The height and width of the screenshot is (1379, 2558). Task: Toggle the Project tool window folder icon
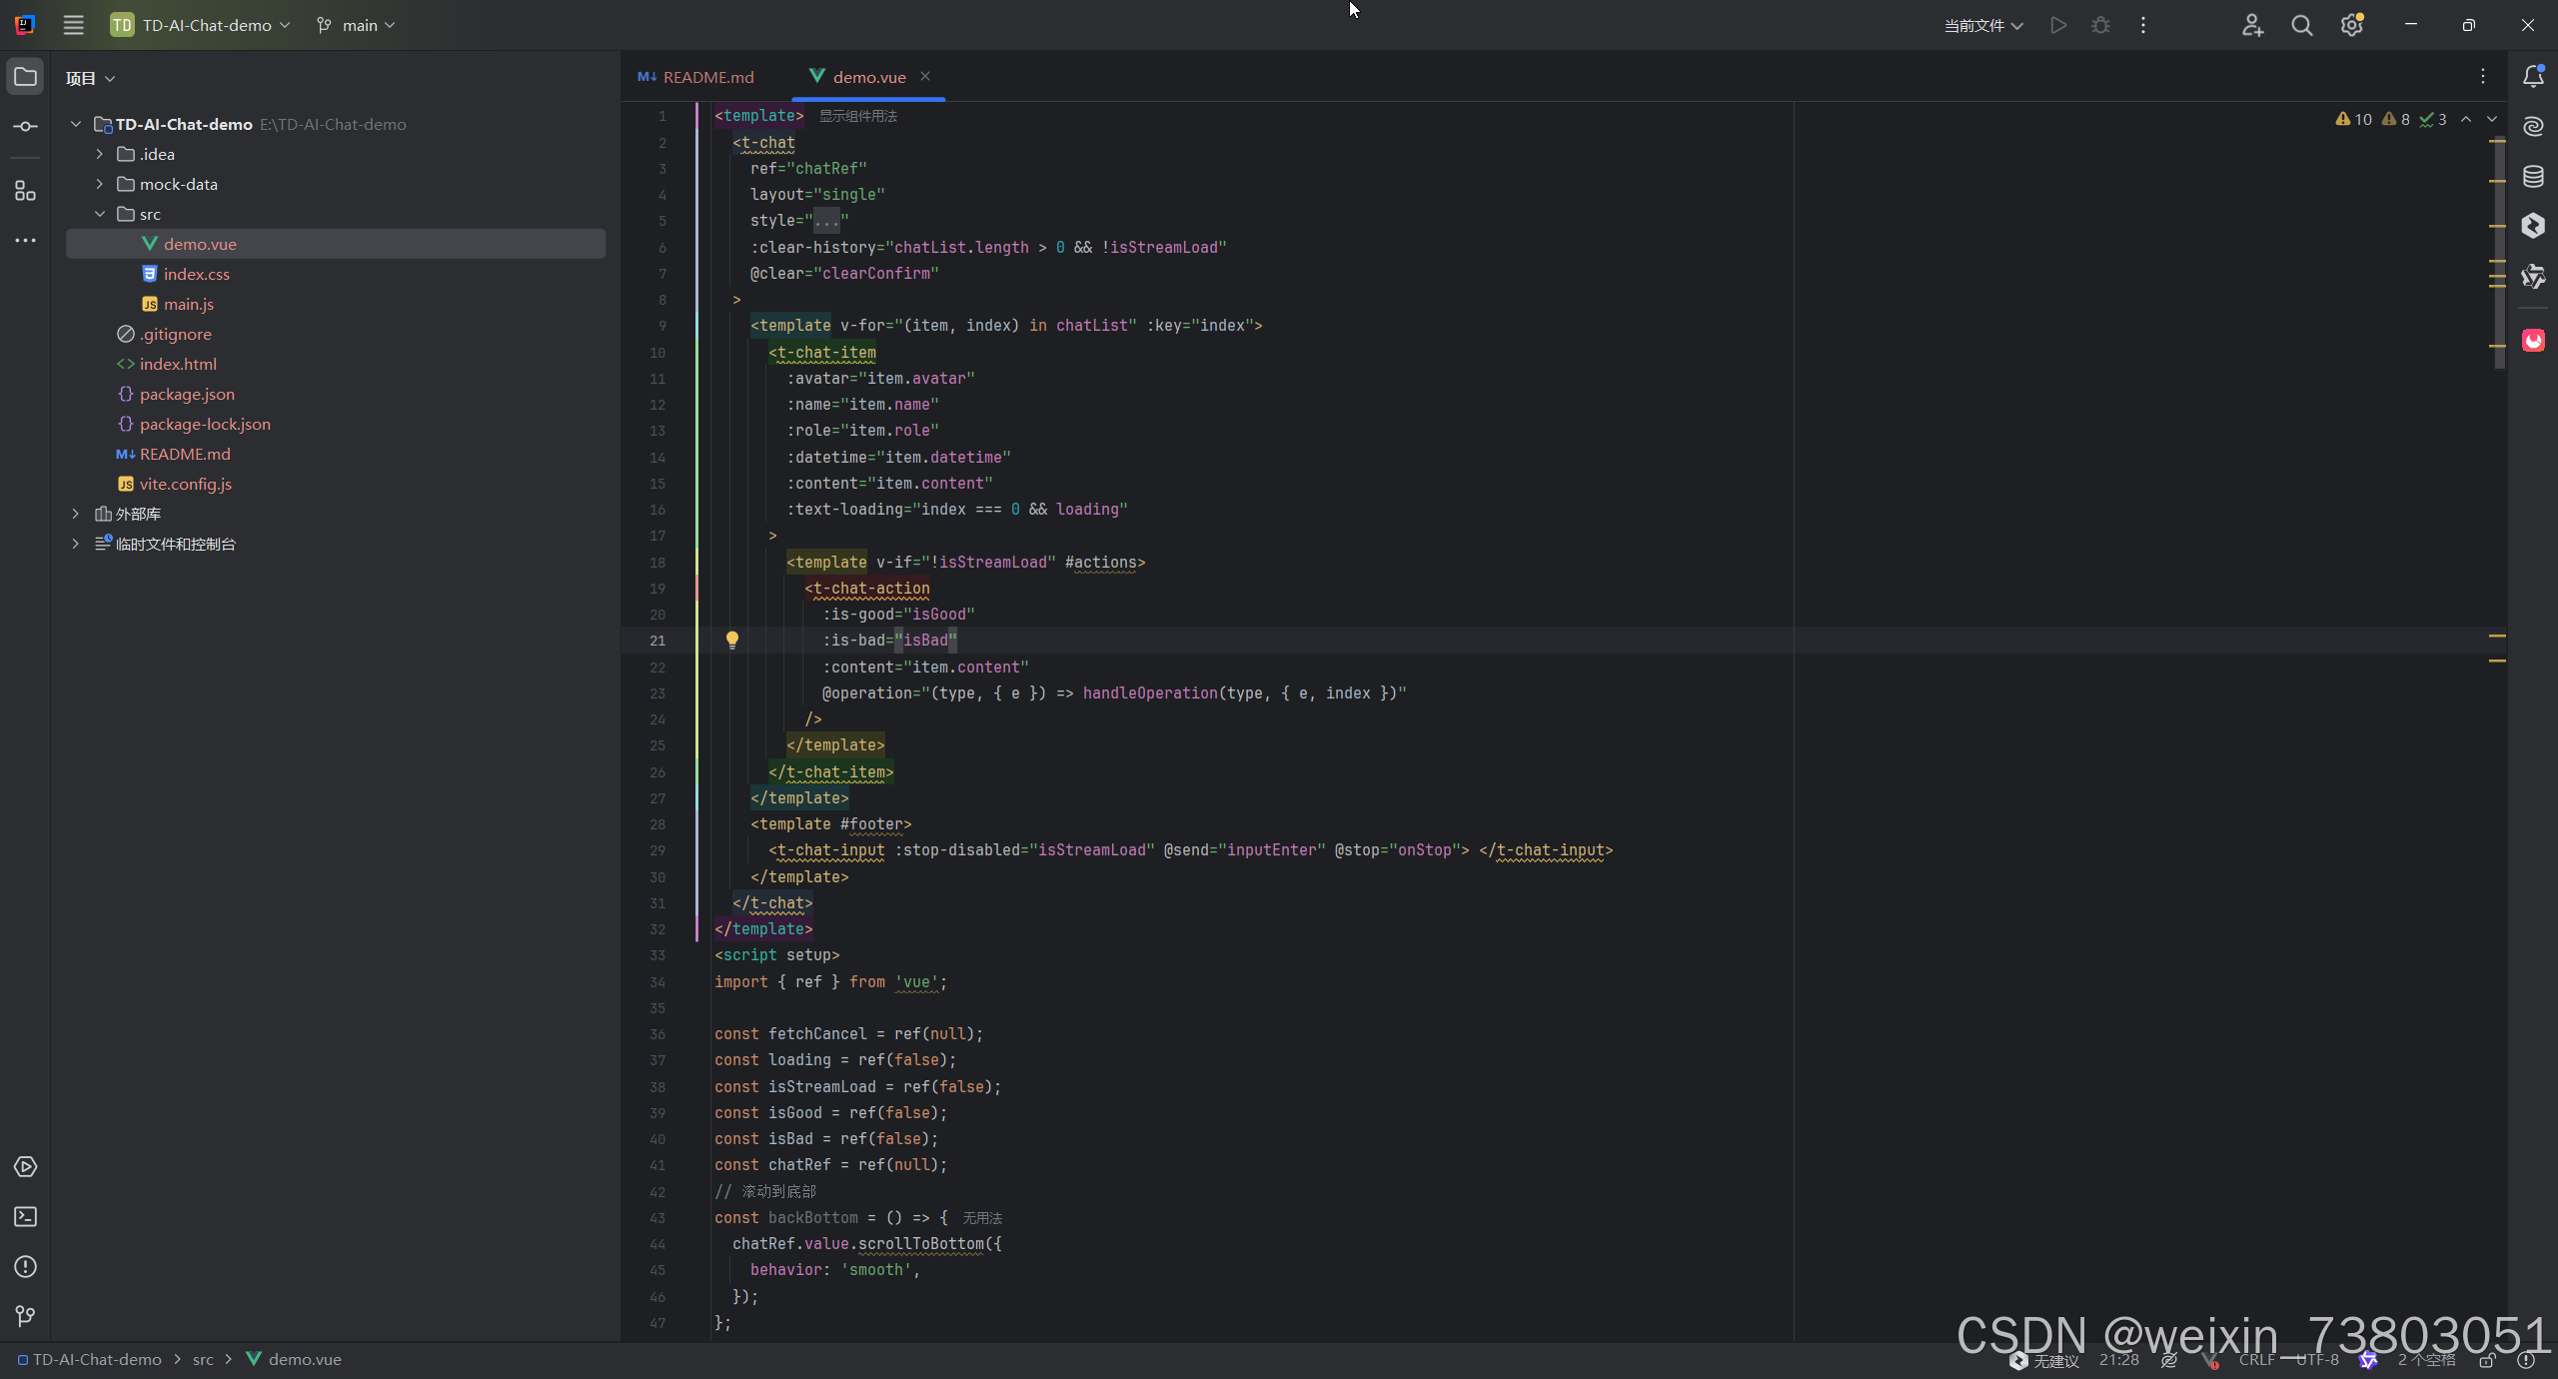click(x=26, y=77)
